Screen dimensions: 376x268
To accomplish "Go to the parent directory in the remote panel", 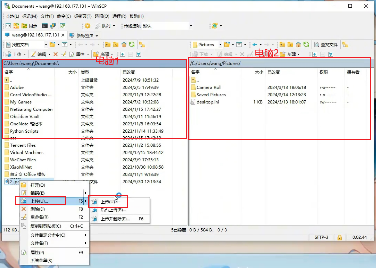I will (x=282, y=45).
